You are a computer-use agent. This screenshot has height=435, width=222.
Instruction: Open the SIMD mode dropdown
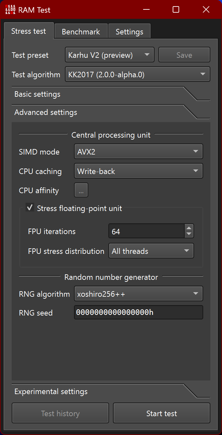click(139, 152)
